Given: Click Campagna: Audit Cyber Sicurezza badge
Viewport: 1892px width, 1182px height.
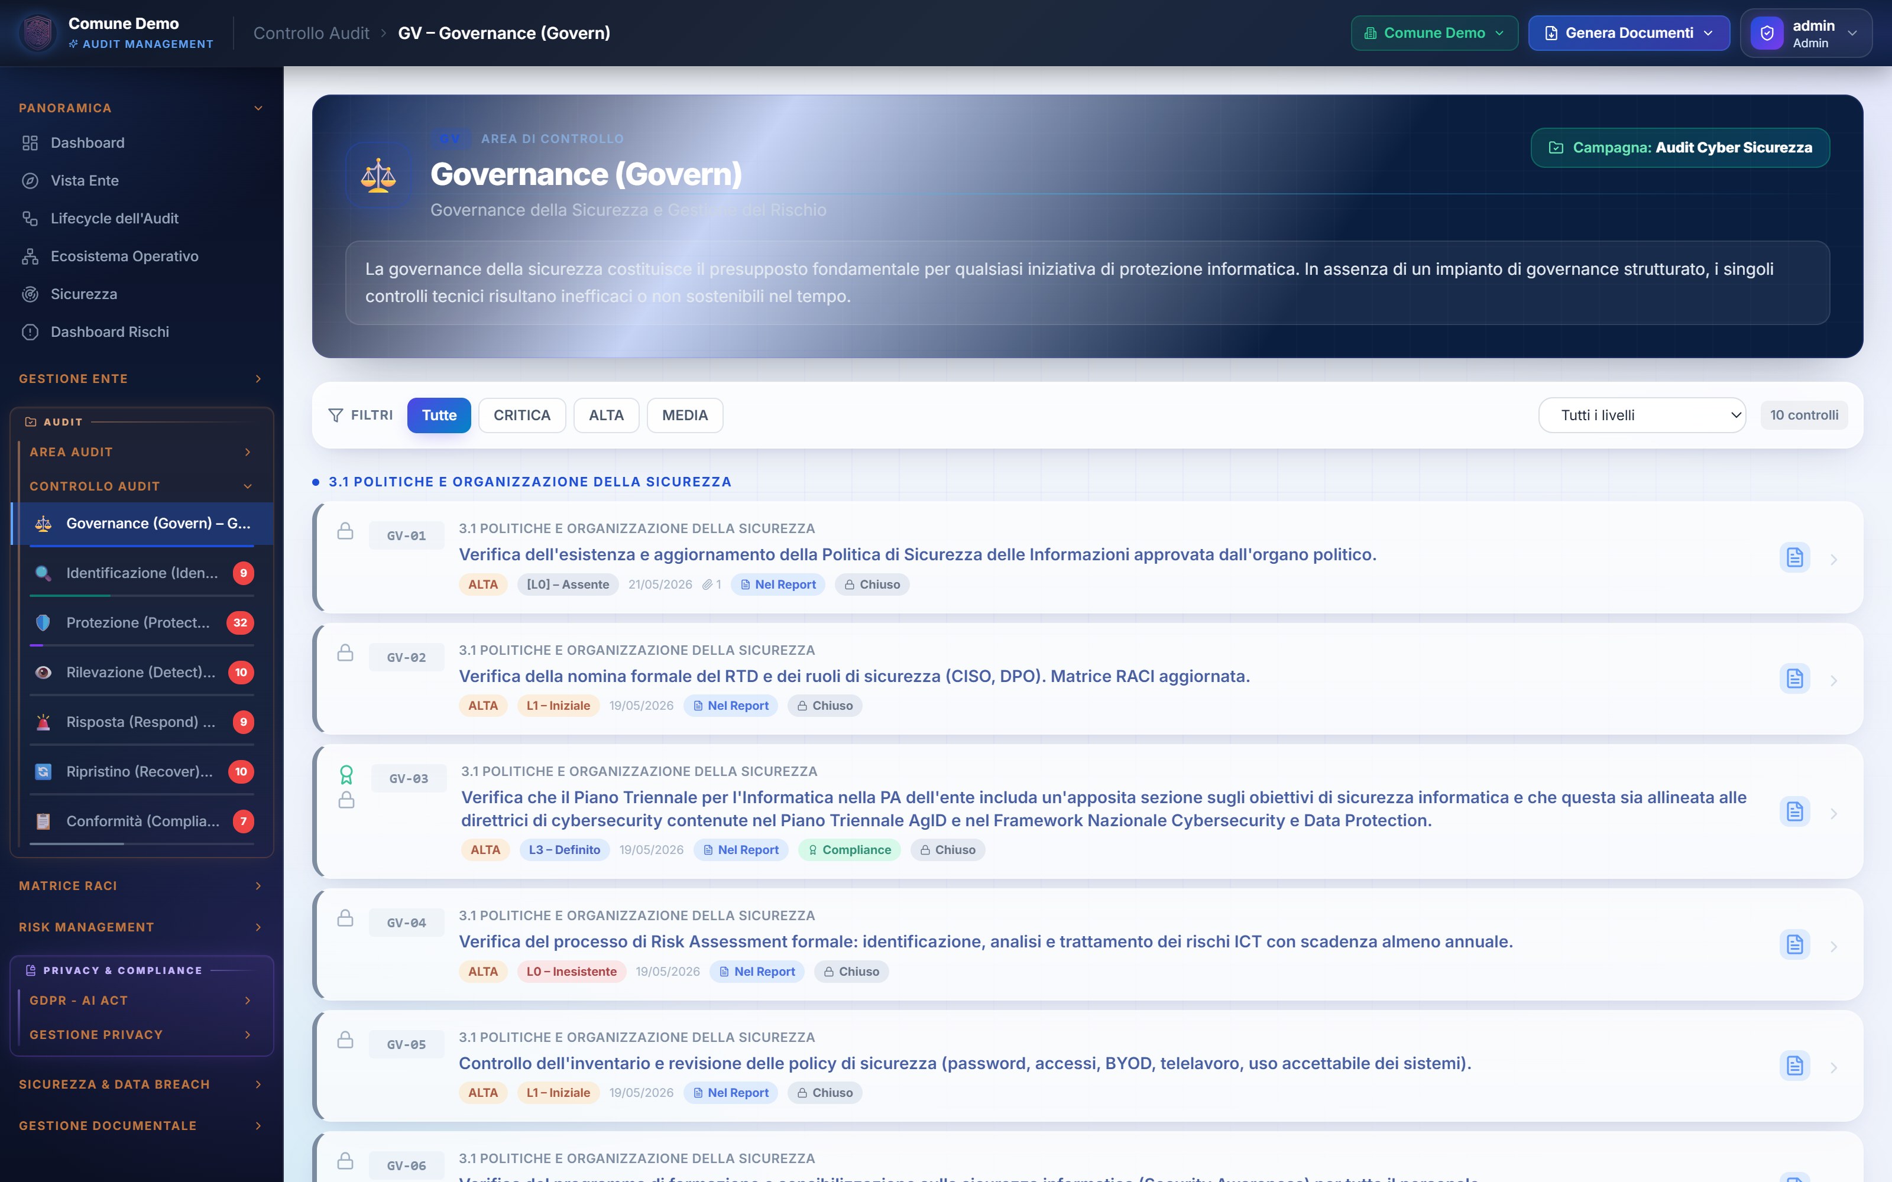Looking at the screenshot, I should pyautogui.click(x=1680, y=148).
